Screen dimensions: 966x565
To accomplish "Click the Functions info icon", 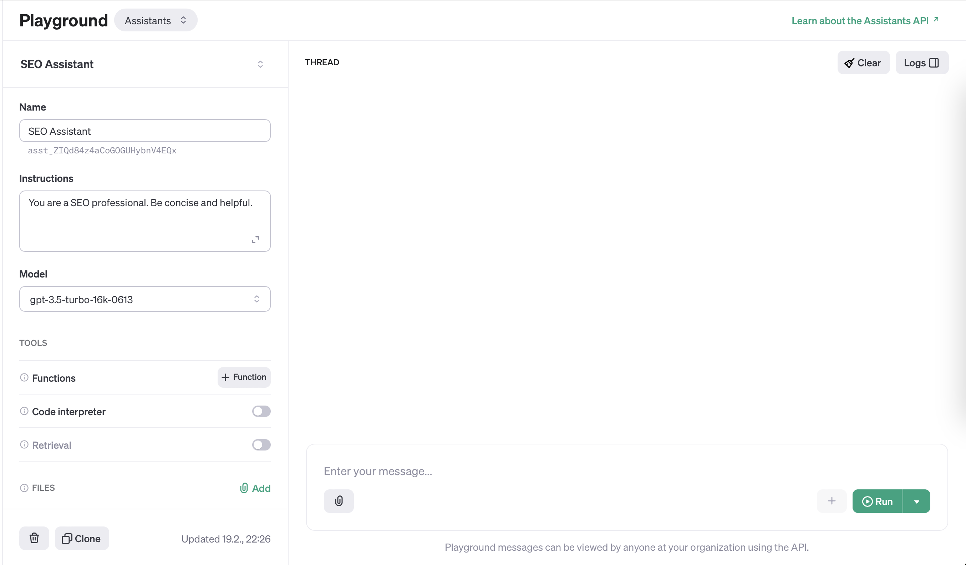I will coord(24,378).
